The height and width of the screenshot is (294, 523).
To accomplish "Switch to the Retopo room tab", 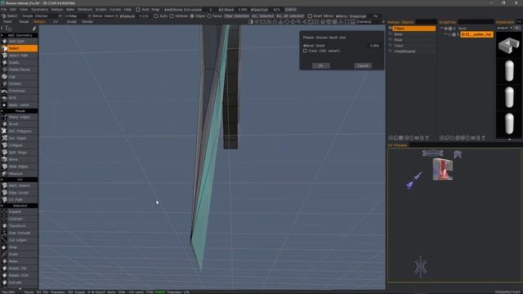I will click(40, 22).
